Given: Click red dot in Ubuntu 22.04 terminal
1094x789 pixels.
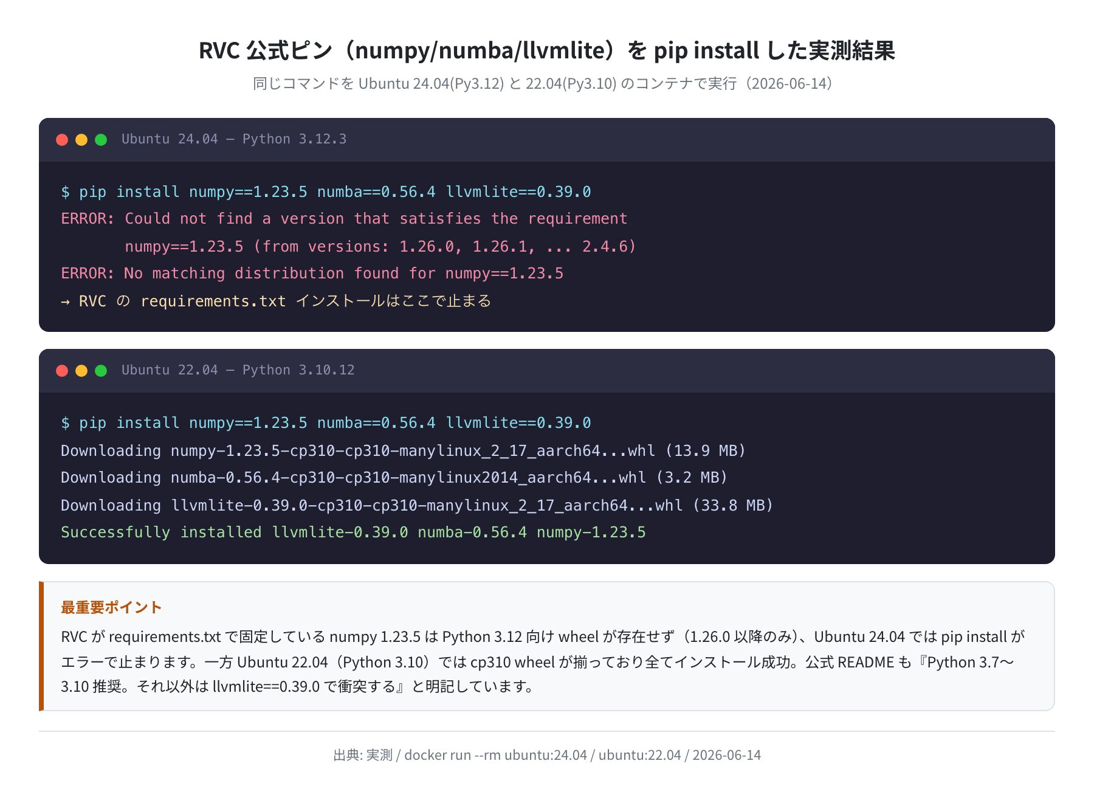Looking at the screenshot, I should [x=62, y=371].
